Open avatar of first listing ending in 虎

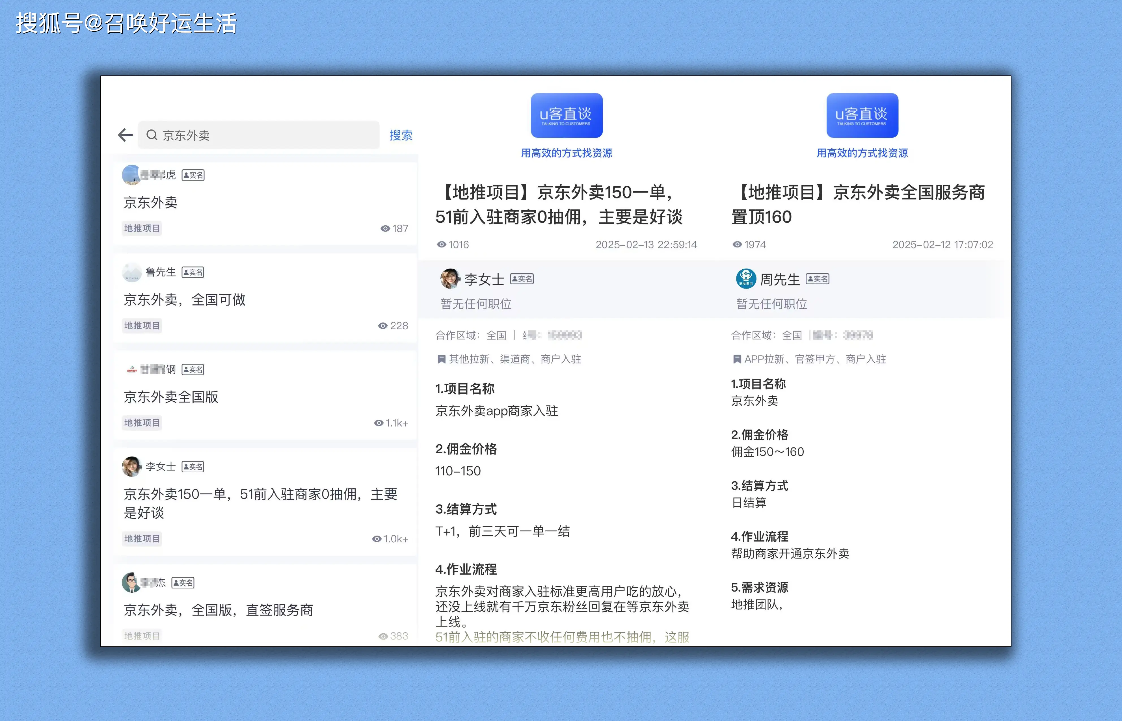[131, 175]
